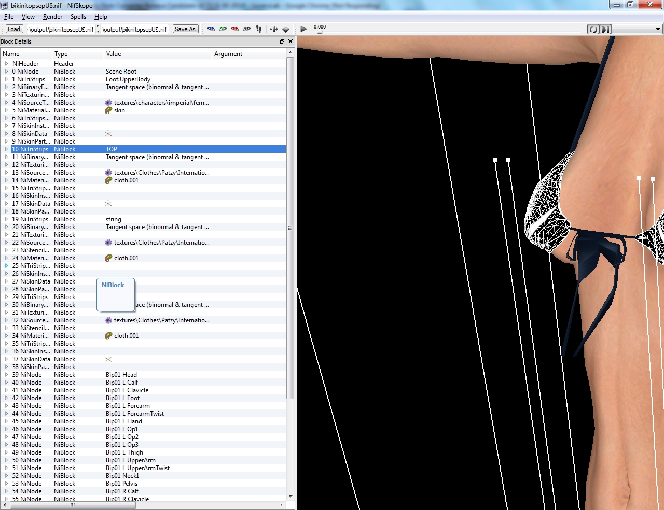Select the 'Bip01 L Forearm' value
This screenshot has height=510, width=664.
(x=128, y=406)
